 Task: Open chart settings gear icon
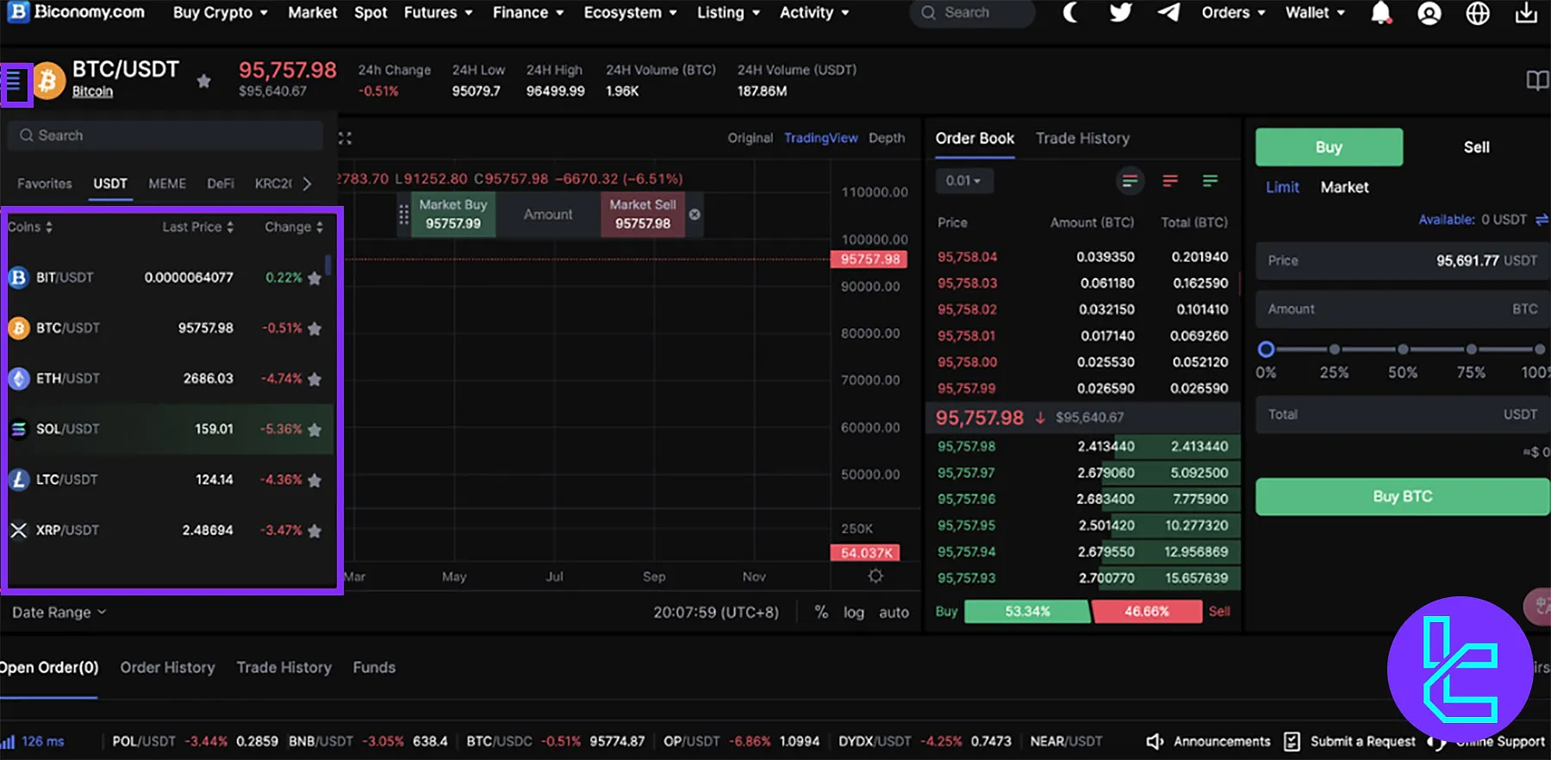[875, 576]
